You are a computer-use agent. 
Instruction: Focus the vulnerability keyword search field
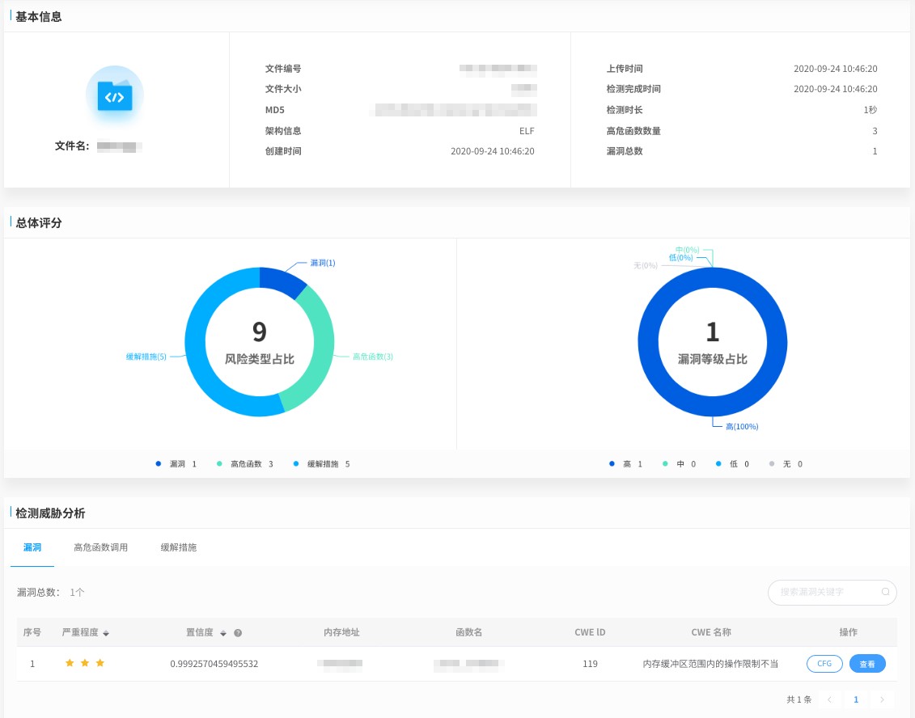coord(825,592)
